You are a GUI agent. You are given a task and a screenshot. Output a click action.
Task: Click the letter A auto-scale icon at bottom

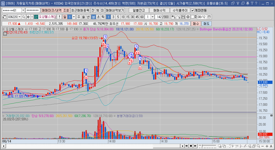pyautogui.click(x=271, y=146)
